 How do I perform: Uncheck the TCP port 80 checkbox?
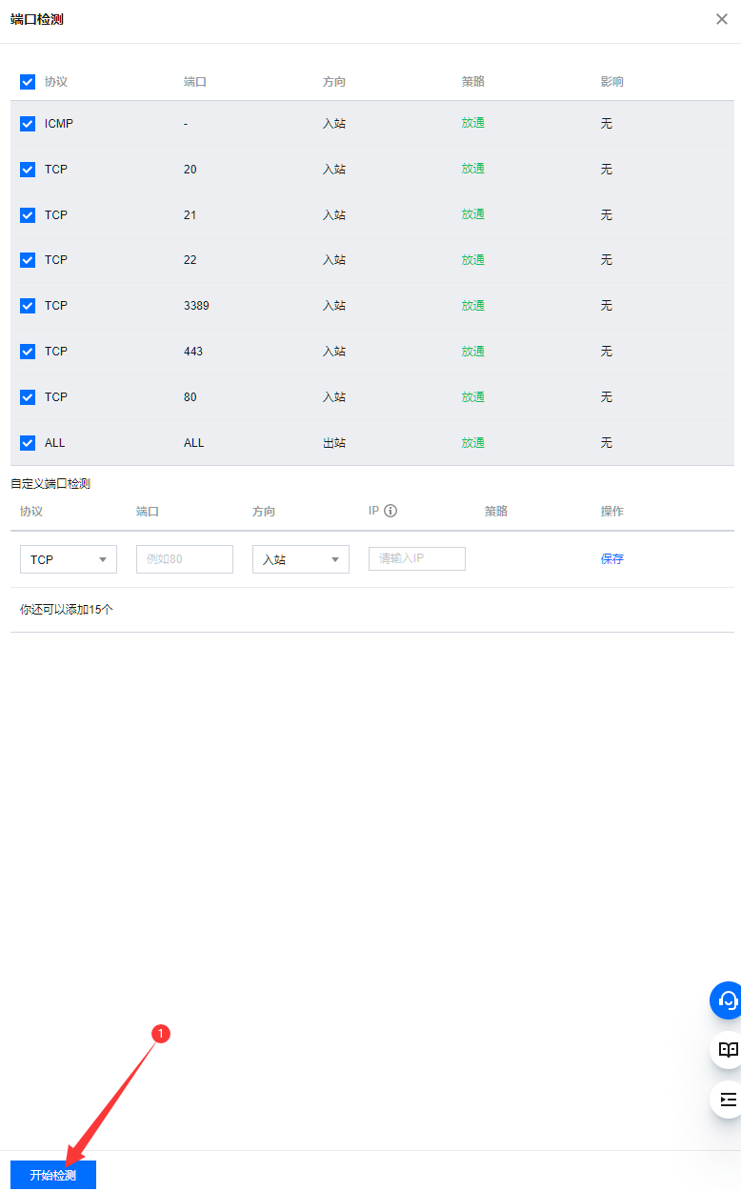28,397
